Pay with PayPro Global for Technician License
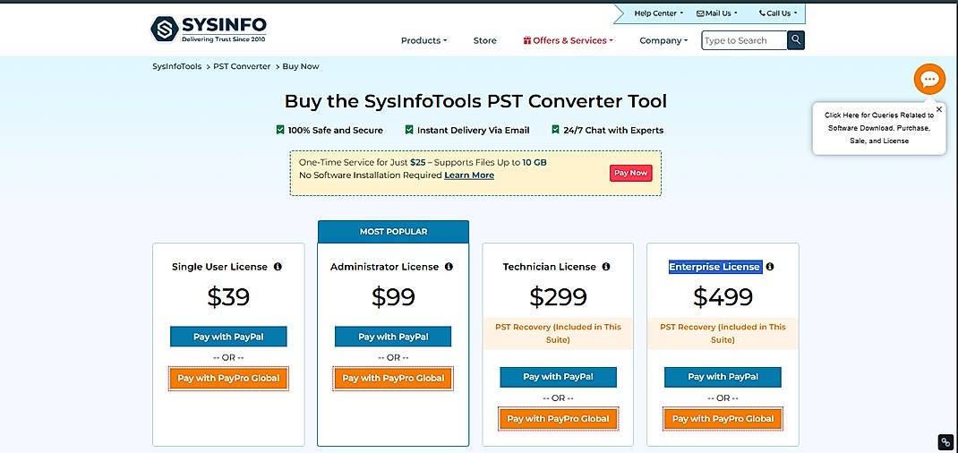The image size is (958, 453). [559, 419]
